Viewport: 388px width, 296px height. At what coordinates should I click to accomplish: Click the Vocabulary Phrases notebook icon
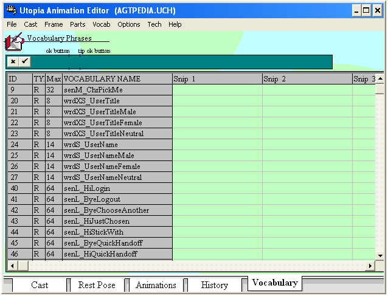click(14, 42)
